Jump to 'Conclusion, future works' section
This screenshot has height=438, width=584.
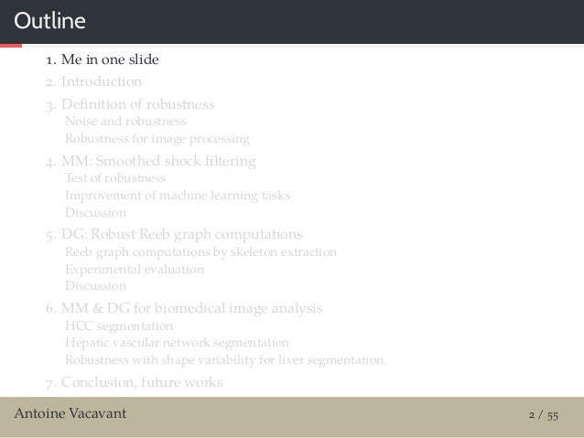pos(135,382)
